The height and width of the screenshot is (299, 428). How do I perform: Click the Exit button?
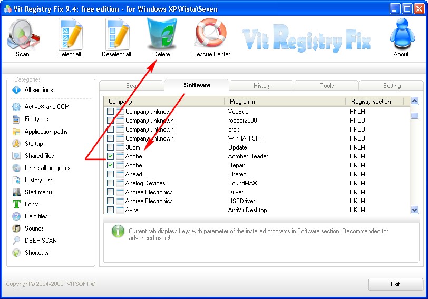coord(395,284)
